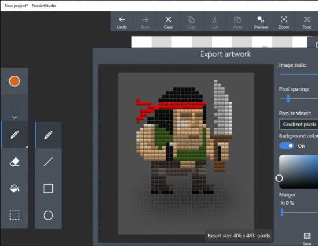Select the Eraser tool
This screenshot has height=246, width=318.
click(15, 162)
